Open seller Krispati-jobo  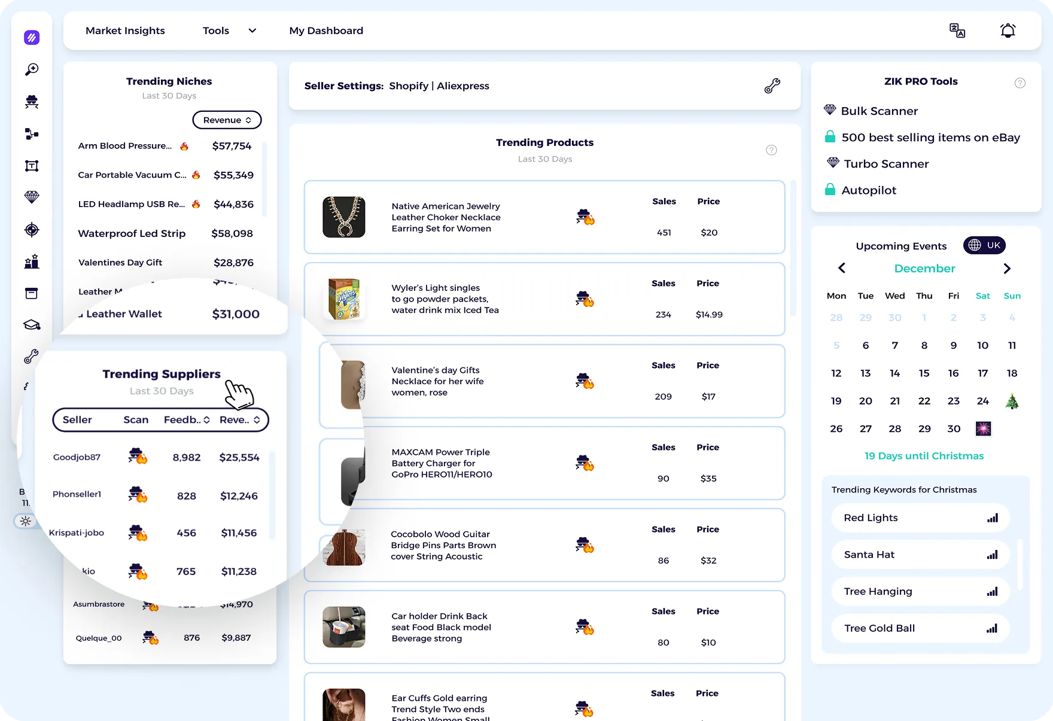pyautogui.click(x=77, y=533)
